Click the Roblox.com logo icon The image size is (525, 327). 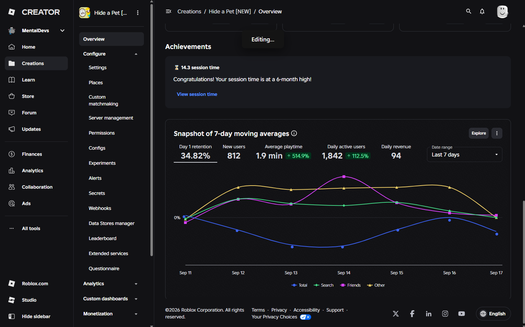(12, 284)
